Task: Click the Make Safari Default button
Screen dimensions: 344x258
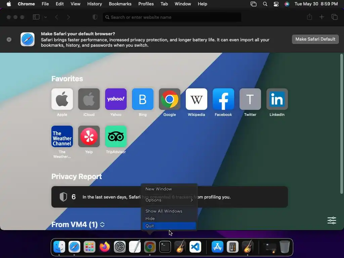Action: coord(315,39)
